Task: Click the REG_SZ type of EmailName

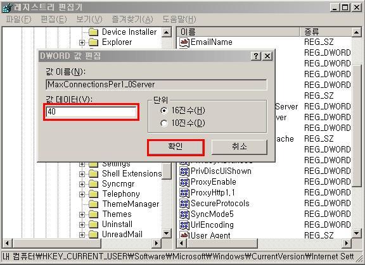Action: tap(319, 42)
